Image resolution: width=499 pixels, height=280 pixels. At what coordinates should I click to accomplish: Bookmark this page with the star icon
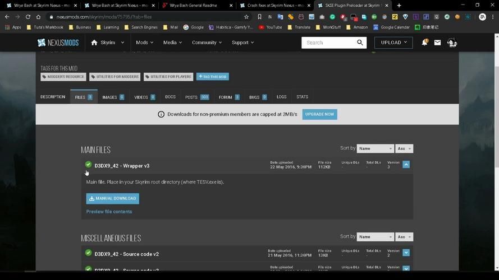click(x=246, y=17)
